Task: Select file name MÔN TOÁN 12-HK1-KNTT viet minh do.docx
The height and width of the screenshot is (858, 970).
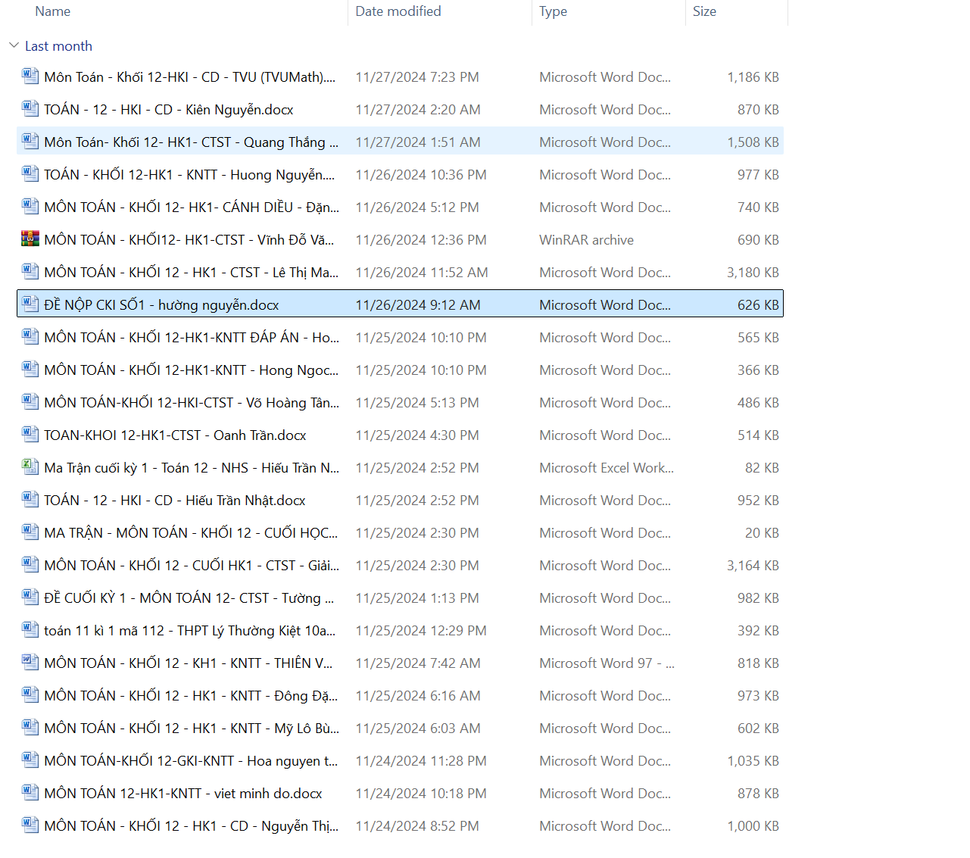Action: pyautogui.click(x=183, y=794)
